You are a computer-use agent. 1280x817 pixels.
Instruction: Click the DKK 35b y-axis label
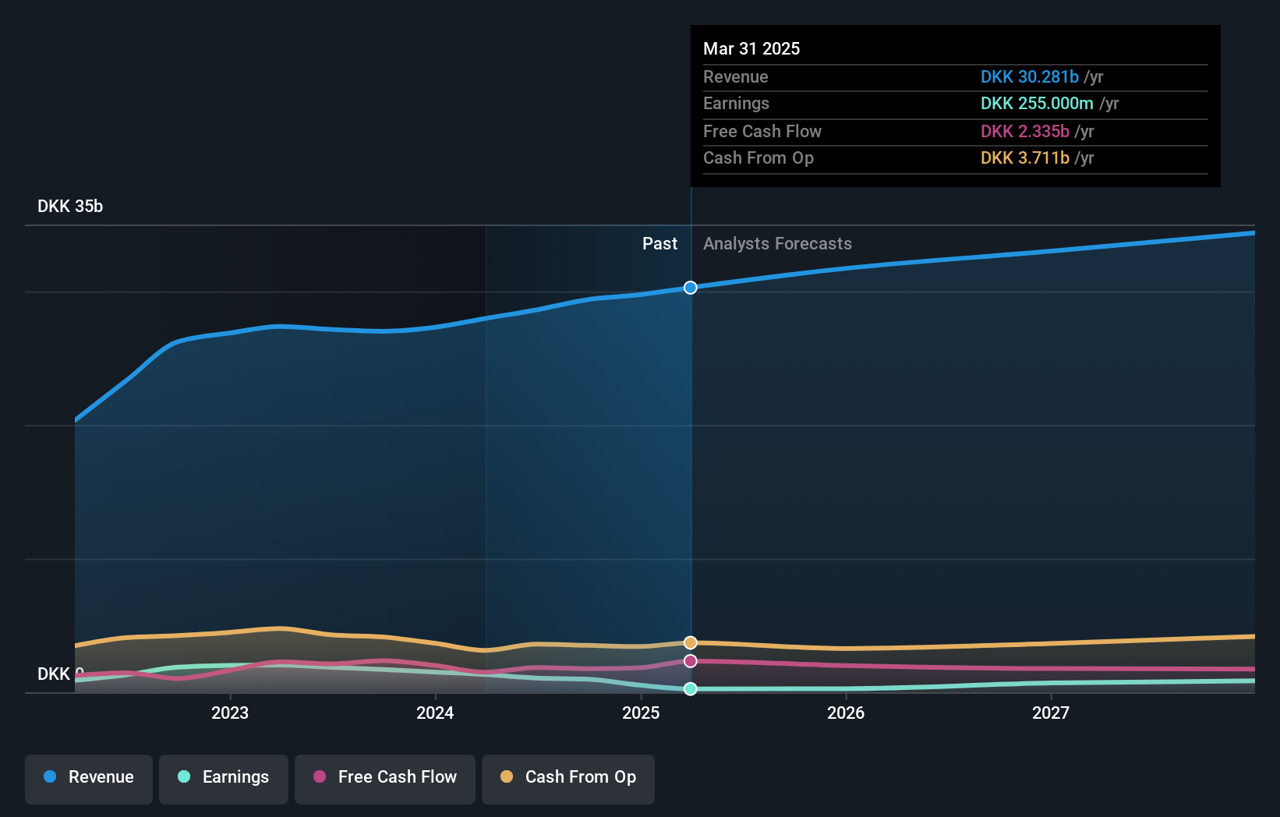coord(70,206)
